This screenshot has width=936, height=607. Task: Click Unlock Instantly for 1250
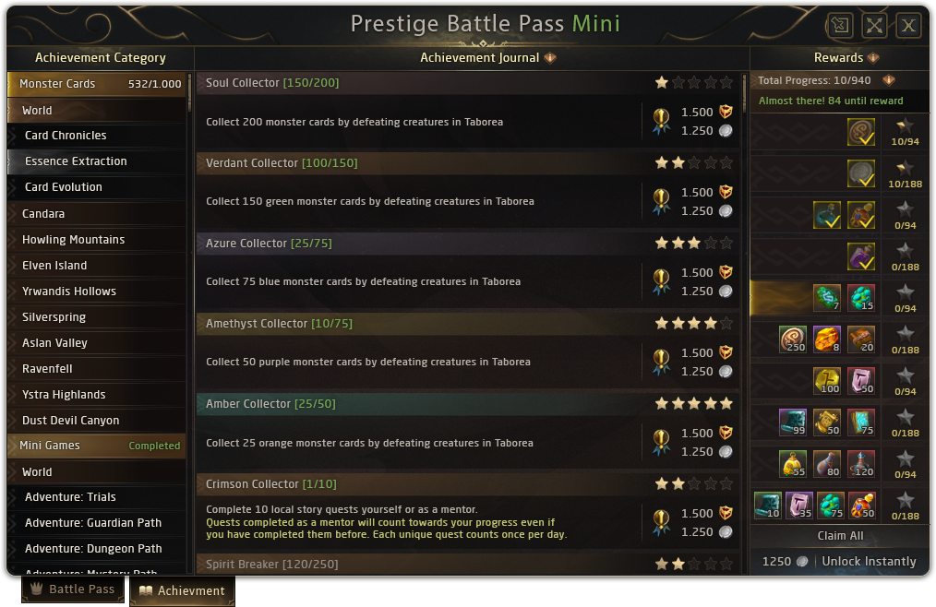[839, 561]
